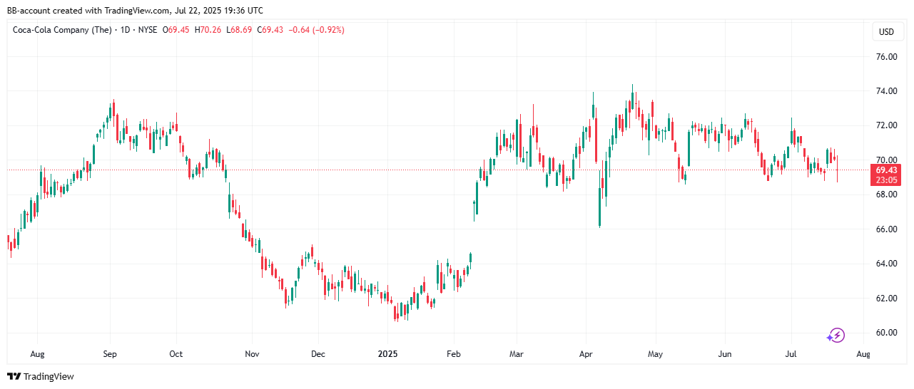Image resolution: width=914 pixels, height=389 pixels.
Task: Click the Coca-Cola Company symbol title
Action: [x=62, y=30]
